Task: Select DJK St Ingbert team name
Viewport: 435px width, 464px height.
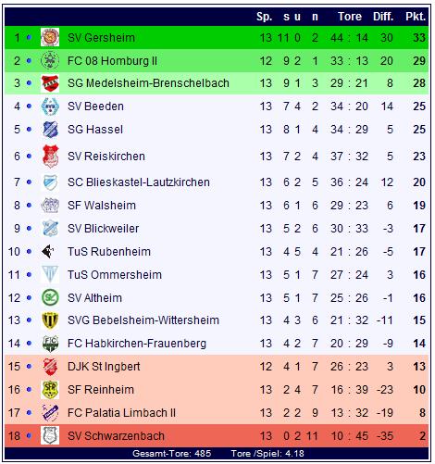Action: [x=104, y=367]
